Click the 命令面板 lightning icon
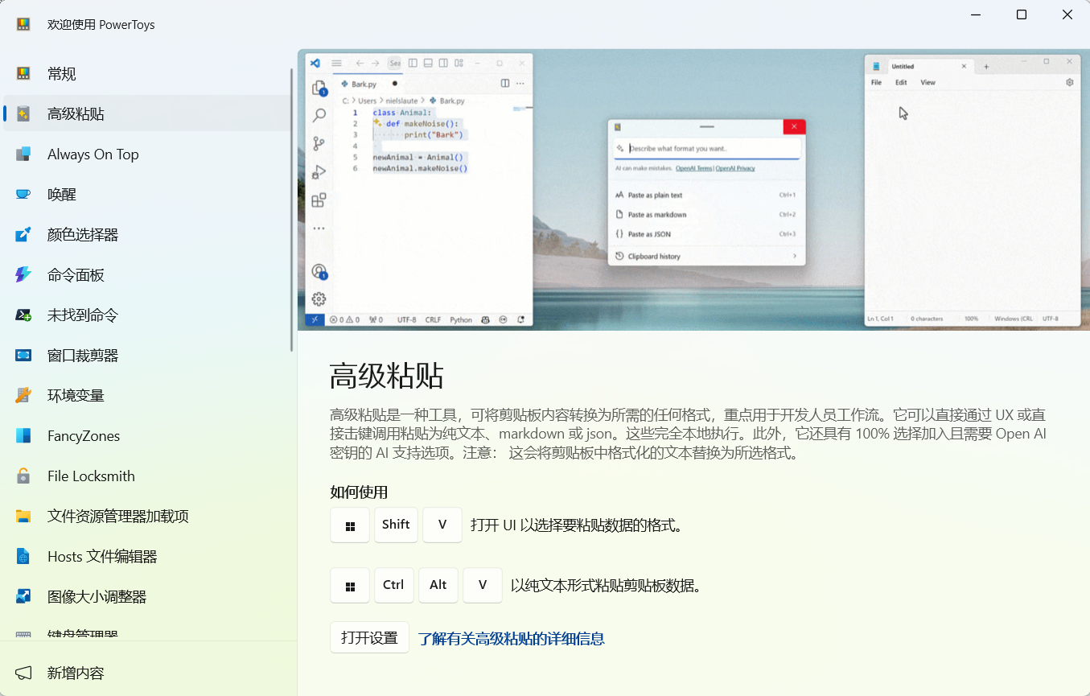The height and width of the screenshot is (696, 1090). tap(23, 275)
